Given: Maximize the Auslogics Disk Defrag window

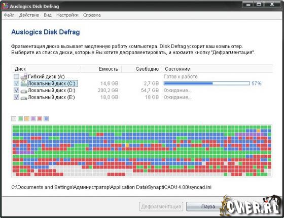Looking at the screenshot, I should (259, 5).
